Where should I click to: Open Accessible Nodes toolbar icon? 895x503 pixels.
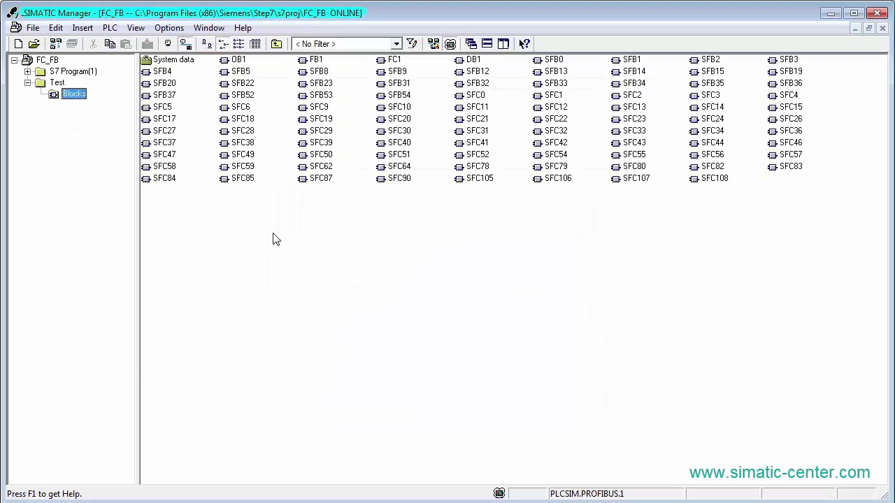click(x=55, y=44)
